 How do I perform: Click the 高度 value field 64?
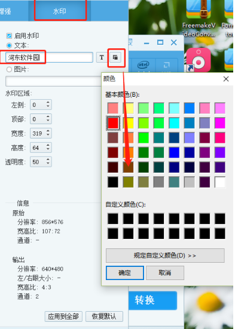(38, 147)
